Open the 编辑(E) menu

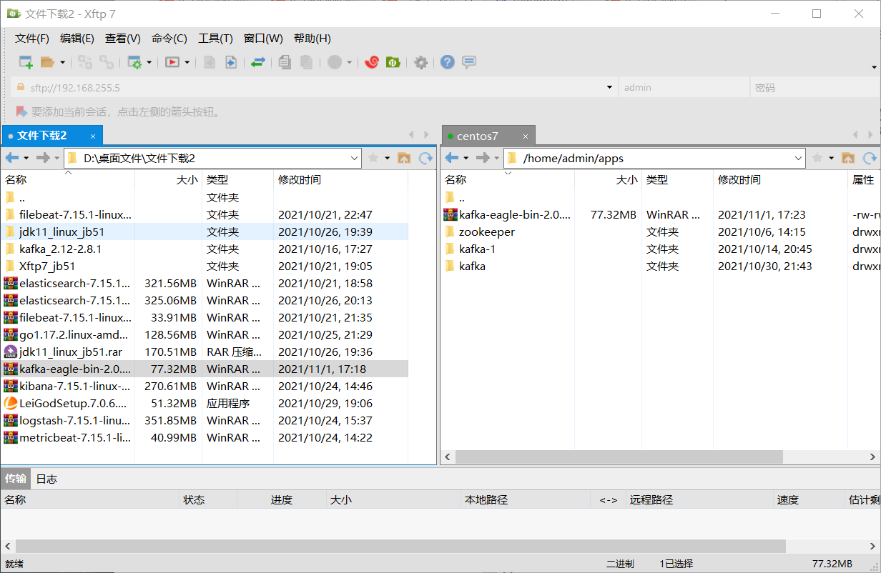(x=77, y=39)
